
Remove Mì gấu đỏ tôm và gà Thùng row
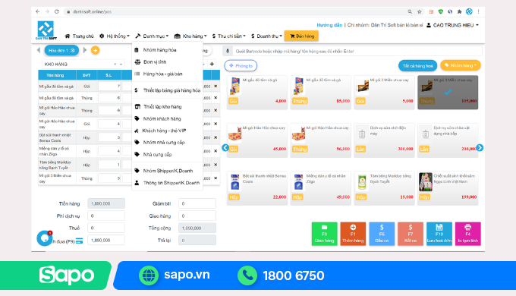216,98
